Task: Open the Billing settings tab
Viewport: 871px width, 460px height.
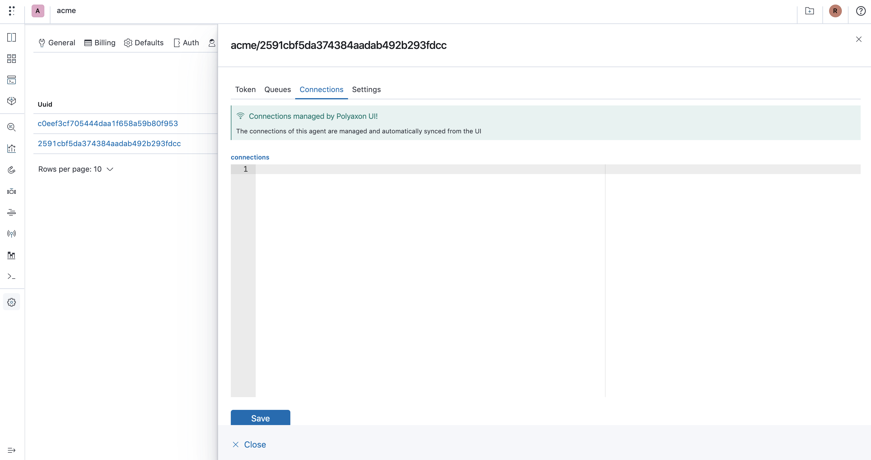Action: pyautogui.click(x=100, y=43)
